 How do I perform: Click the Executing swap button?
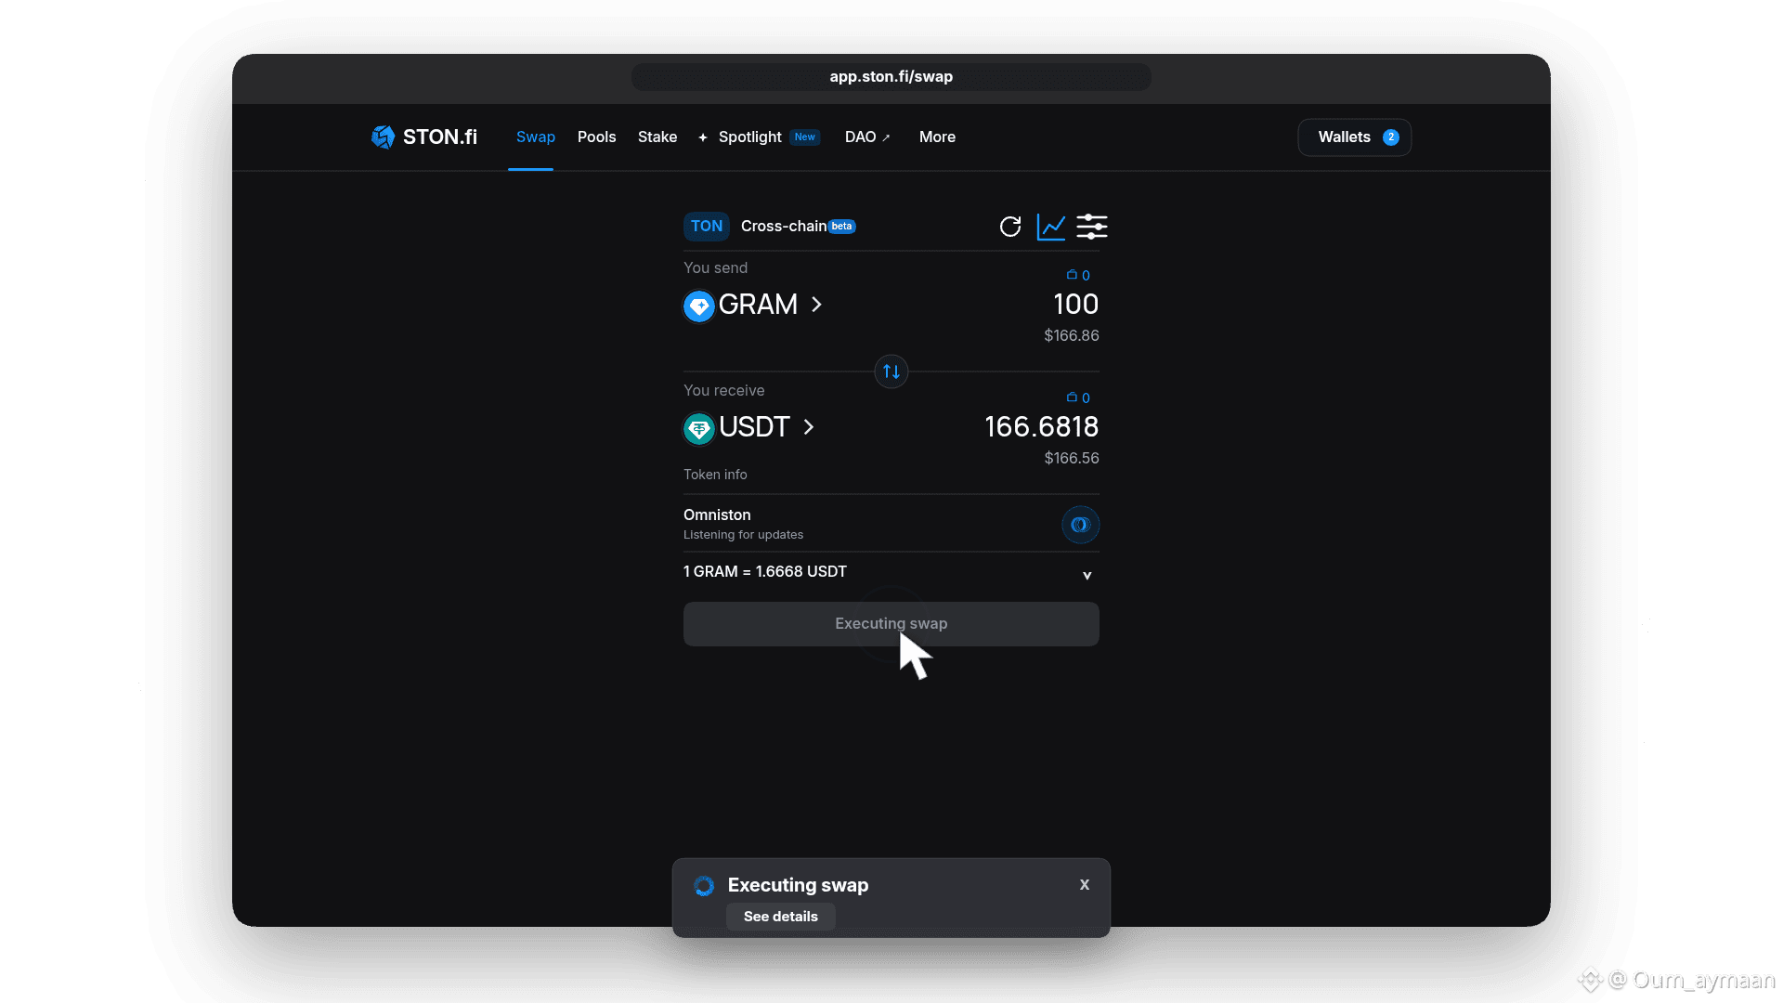[x=891, y=624]
